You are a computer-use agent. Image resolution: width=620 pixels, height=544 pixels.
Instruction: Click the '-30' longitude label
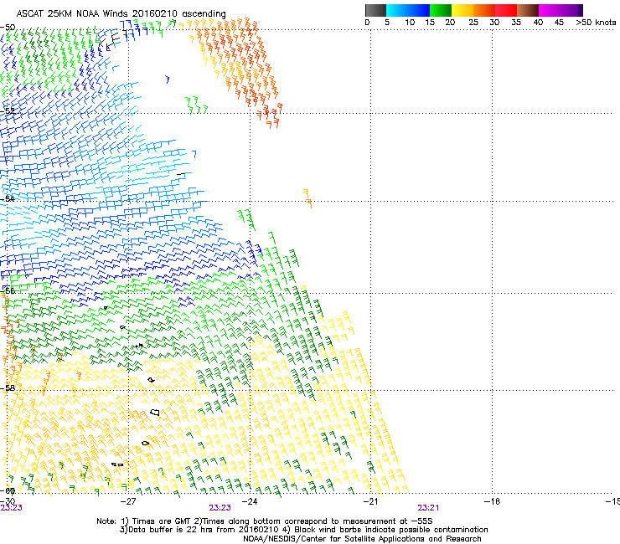click(8, 501)
